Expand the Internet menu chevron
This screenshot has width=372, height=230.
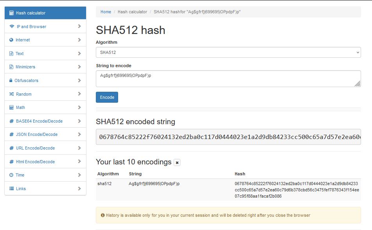[x=79, y=40]
